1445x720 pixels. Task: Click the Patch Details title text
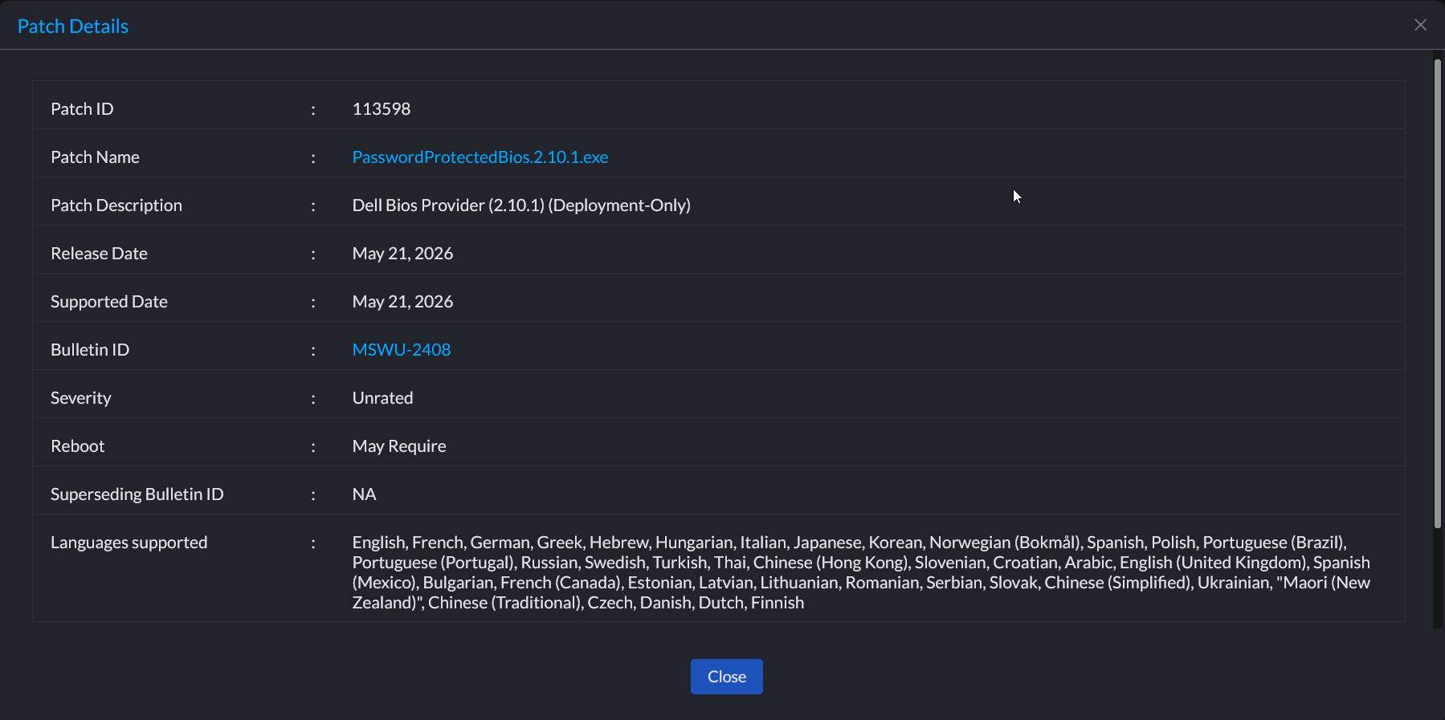click(x=73, y=26)
